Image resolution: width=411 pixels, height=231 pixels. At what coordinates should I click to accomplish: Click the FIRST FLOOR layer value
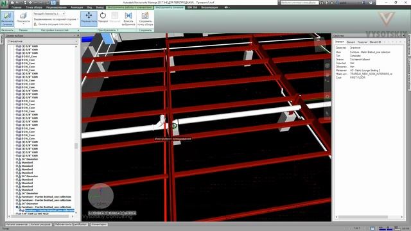358,78
